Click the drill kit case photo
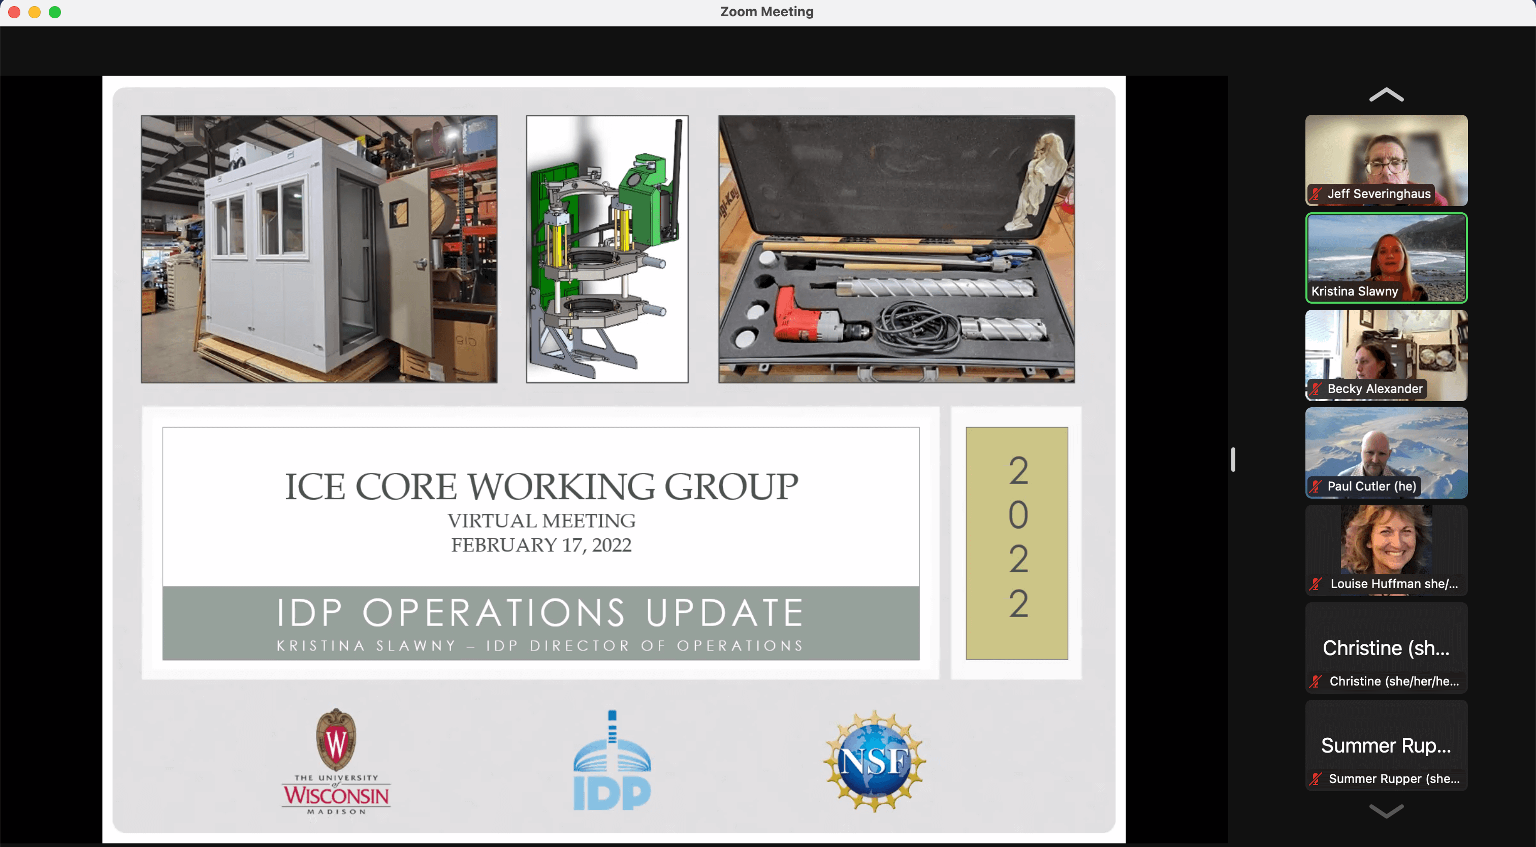Screen dimensions: 1536x847 pyautogui.click(x=896, y=248)
